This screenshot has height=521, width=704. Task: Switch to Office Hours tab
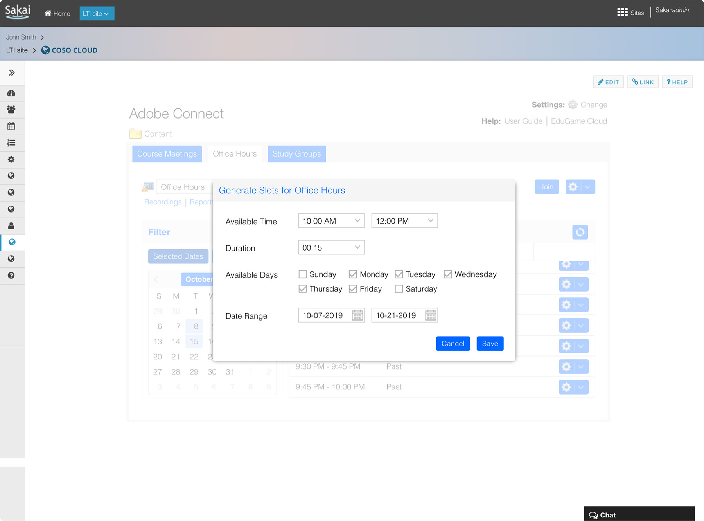(235, 154)
